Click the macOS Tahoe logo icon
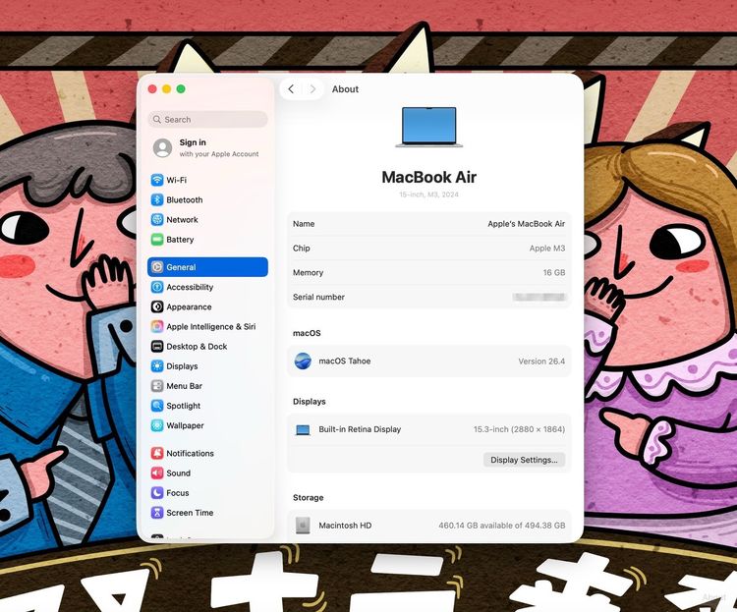Image resolution: width=737 pixels, height=612 pixels. [x=303, y=361]
